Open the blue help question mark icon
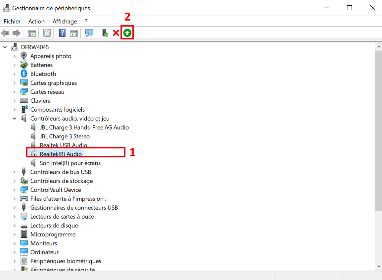The width and height of the screenshot is (382, 280). point(62,33)
